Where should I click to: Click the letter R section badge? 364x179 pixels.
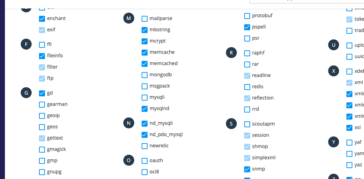[x=231, y=53]
